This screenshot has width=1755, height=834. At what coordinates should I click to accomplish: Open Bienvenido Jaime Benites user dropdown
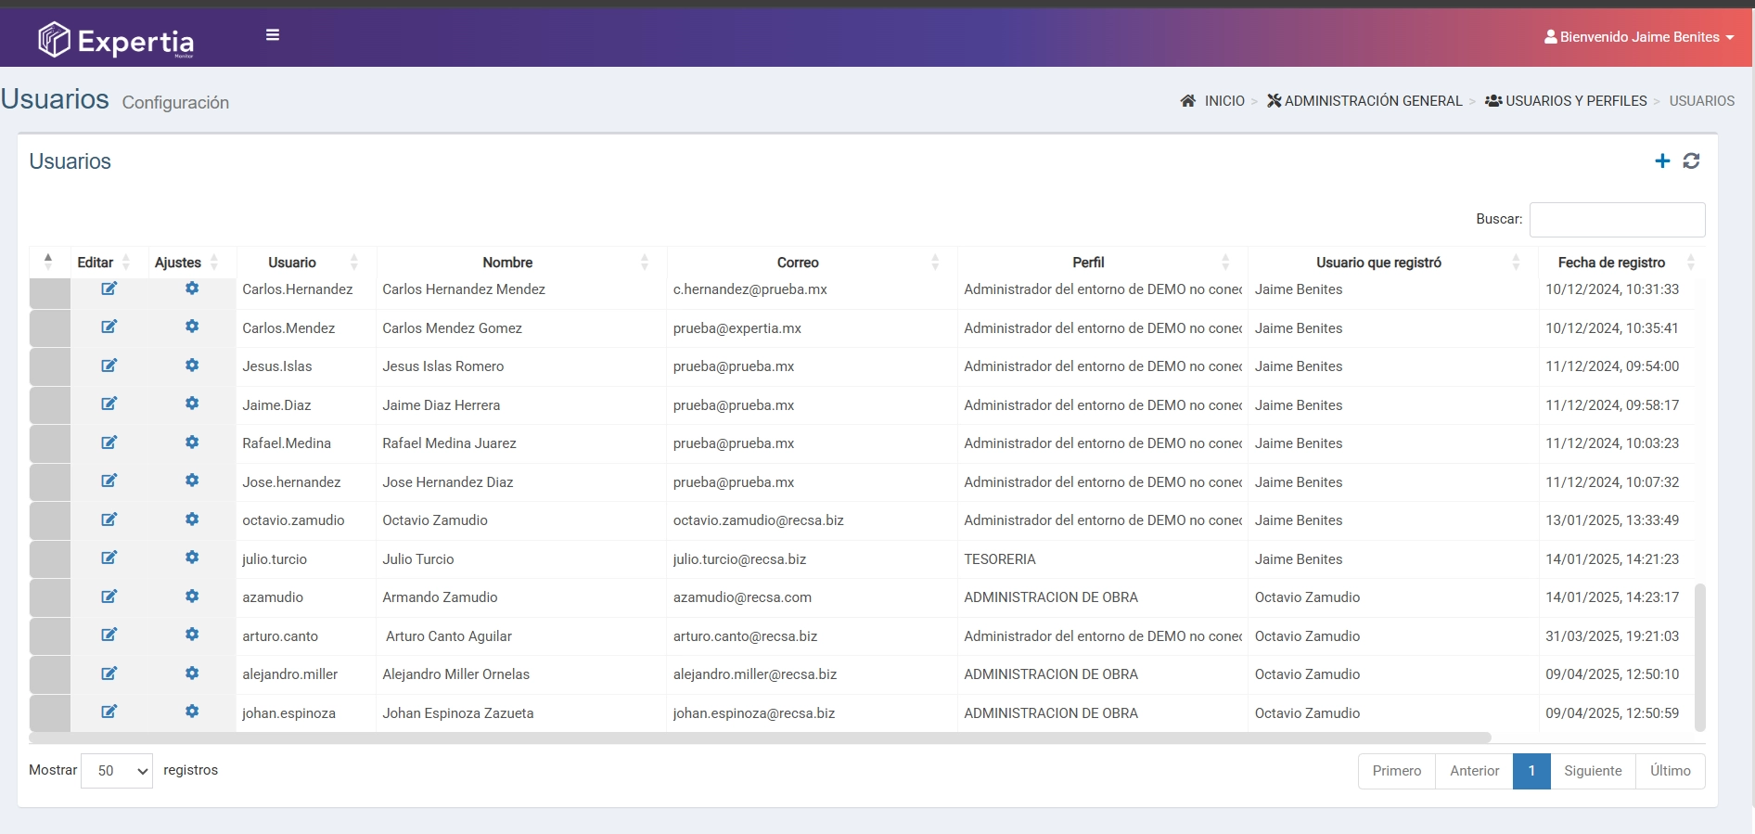[1638, 37]
